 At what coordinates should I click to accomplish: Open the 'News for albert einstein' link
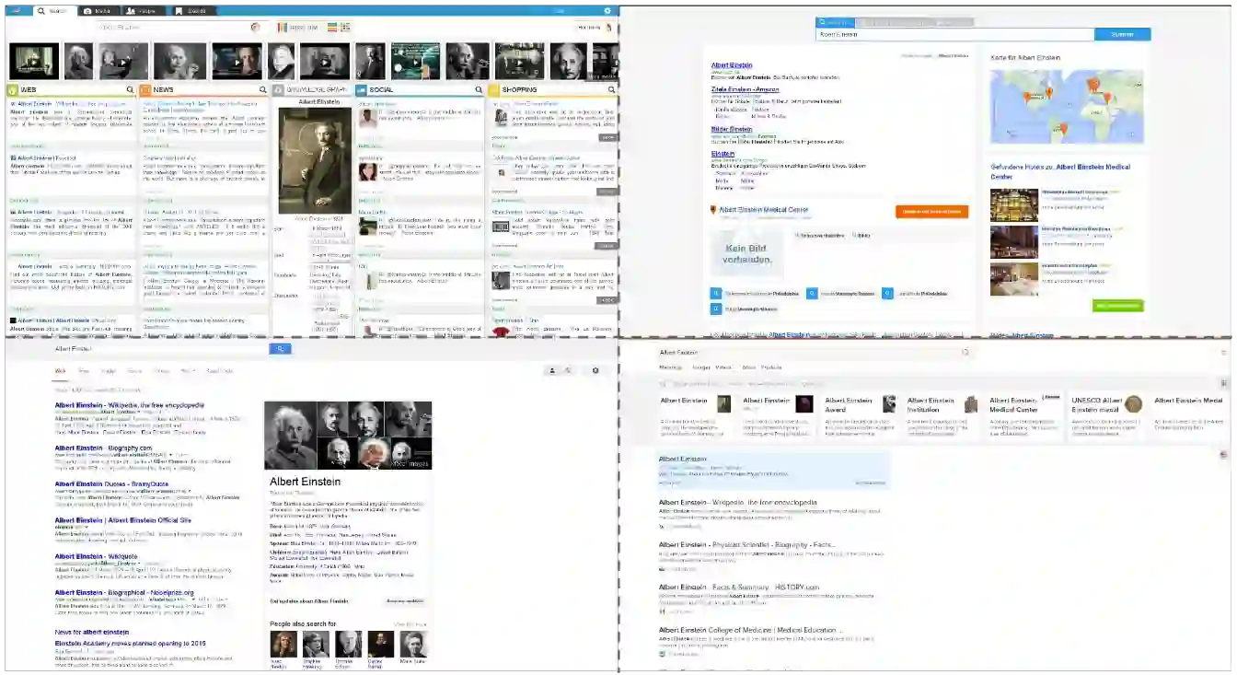tap(91, 632)
